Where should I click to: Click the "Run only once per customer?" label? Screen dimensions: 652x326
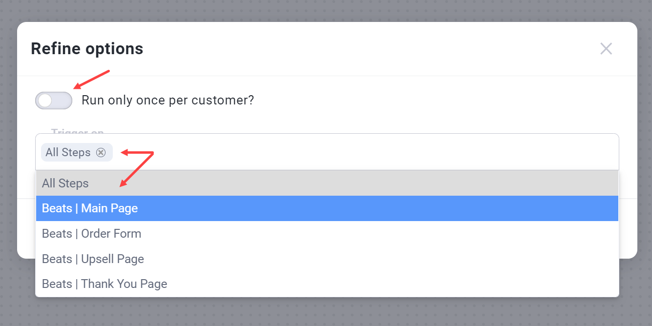(168, 101)
